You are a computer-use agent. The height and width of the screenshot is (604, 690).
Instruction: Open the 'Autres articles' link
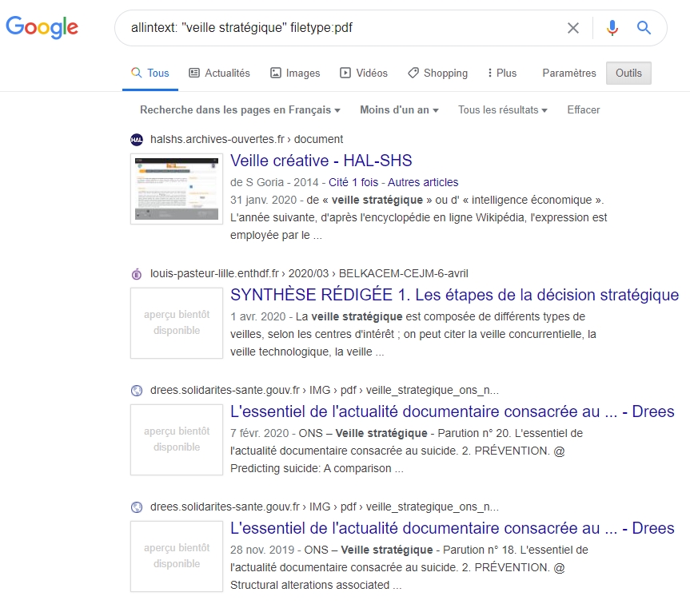click(x=423, y=182)
